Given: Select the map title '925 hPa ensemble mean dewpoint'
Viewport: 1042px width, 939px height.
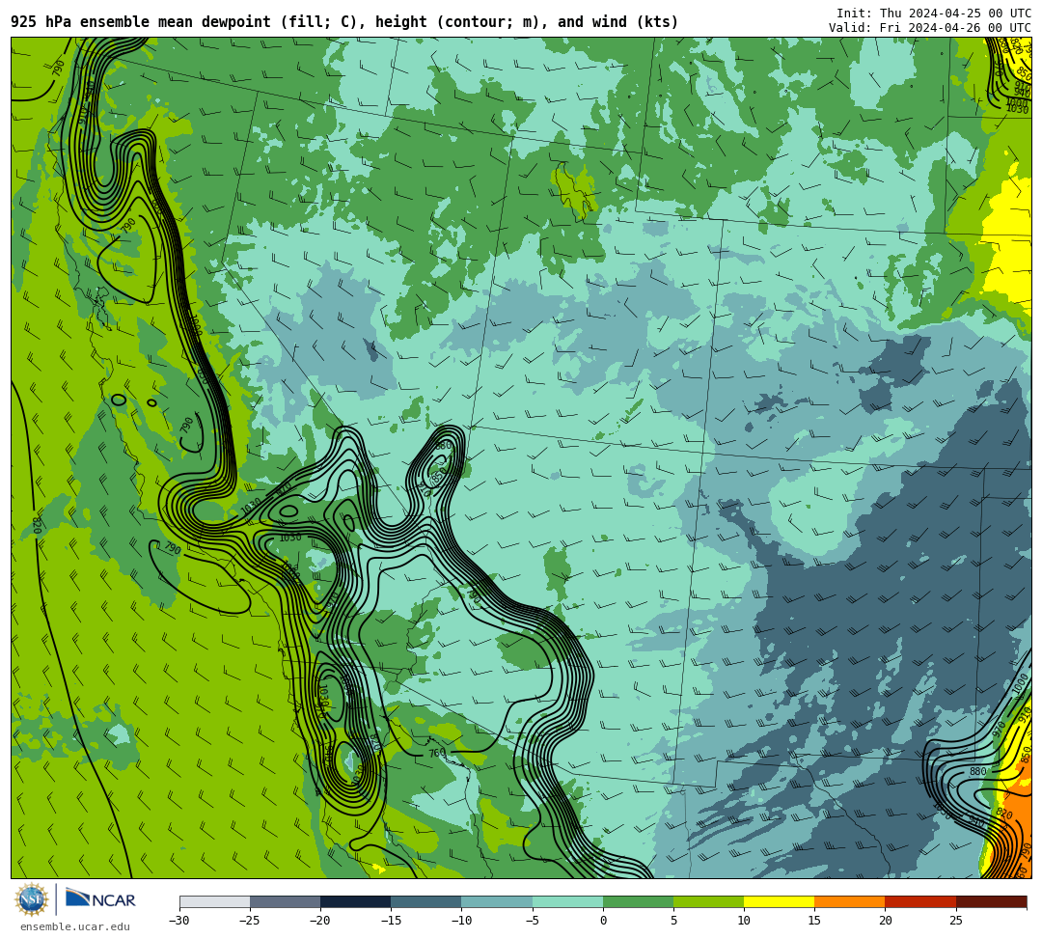Looking at the screenshot, I should click(x=141, y=22).
